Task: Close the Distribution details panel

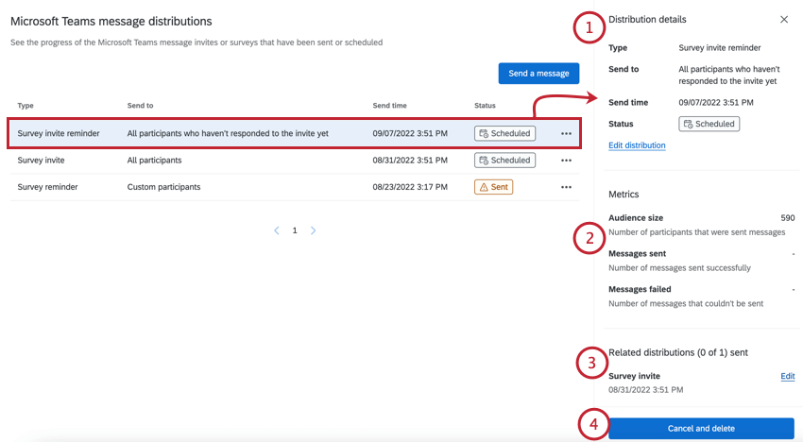Action: tap(784, 20)
